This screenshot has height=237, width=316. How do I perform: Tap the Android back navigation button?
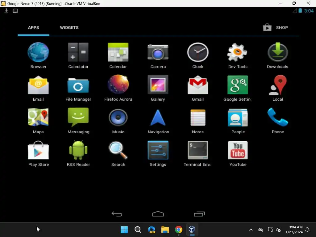(x=117, y=214)
